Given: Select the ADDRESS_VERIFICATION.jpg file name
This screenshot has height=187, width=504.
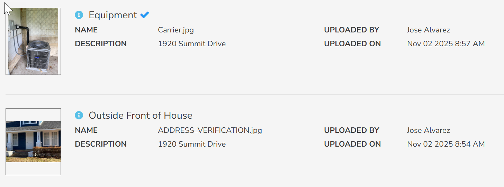Looking at the screenshot, I should click(210, 130).
